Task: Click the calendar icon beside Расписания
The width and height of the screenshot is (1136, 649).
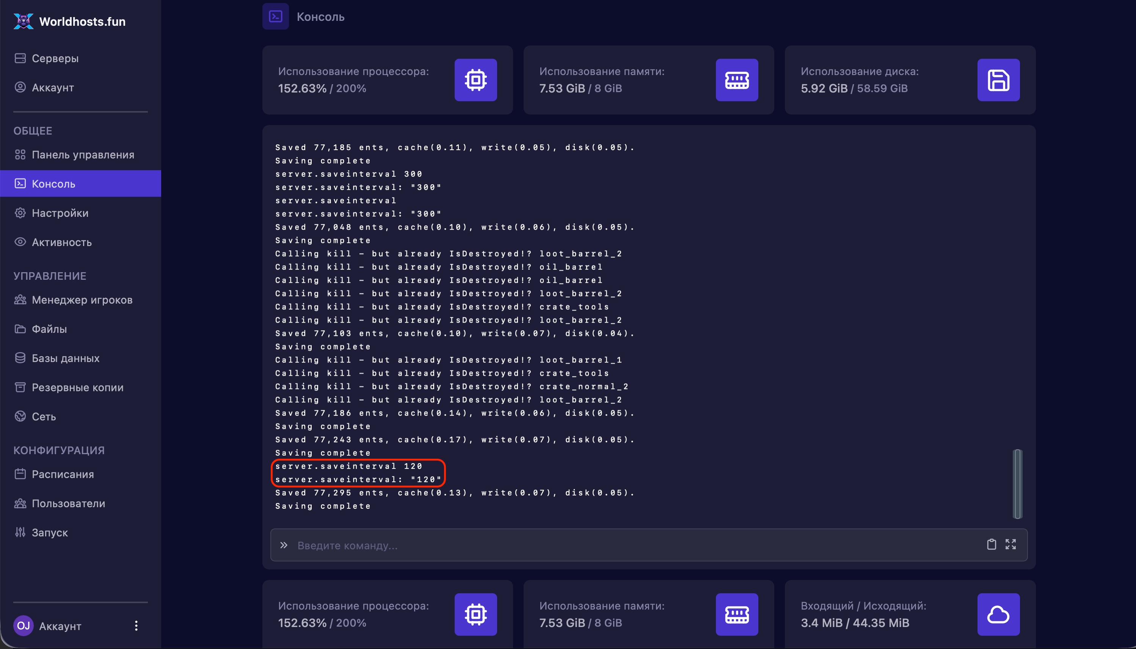Action: pyautogui.click(x=20, y=474)
